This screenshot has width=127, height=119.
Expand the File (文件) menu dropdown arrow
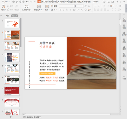point(9,2)
